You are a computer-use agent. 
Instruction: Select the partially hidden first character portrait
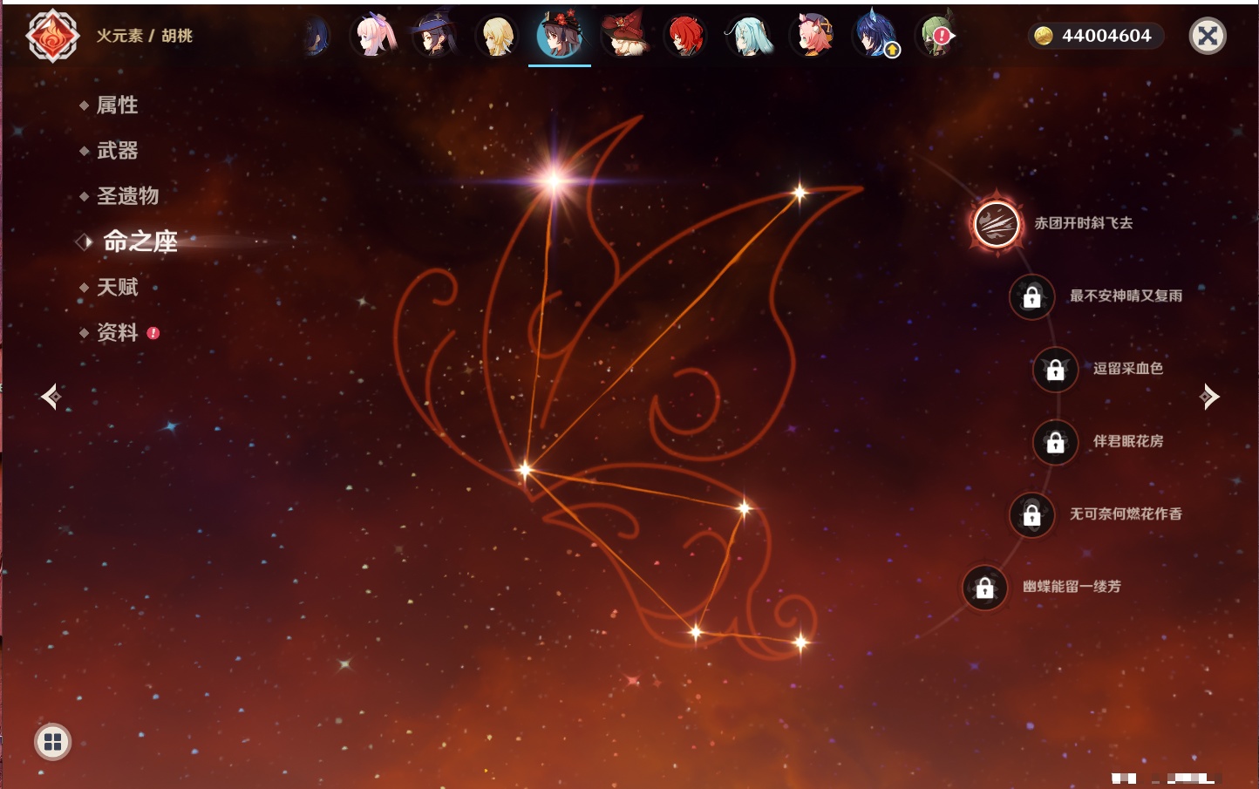click(x=316, y=36)
